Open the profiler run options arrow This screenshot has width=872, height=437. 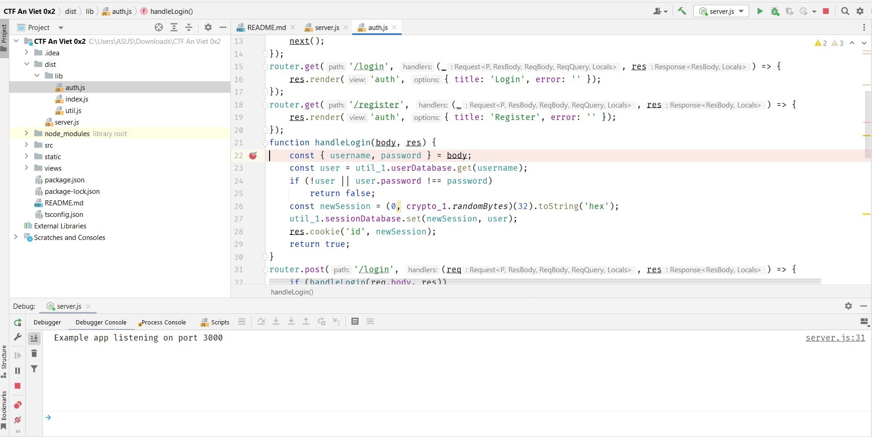coord(814,12)
